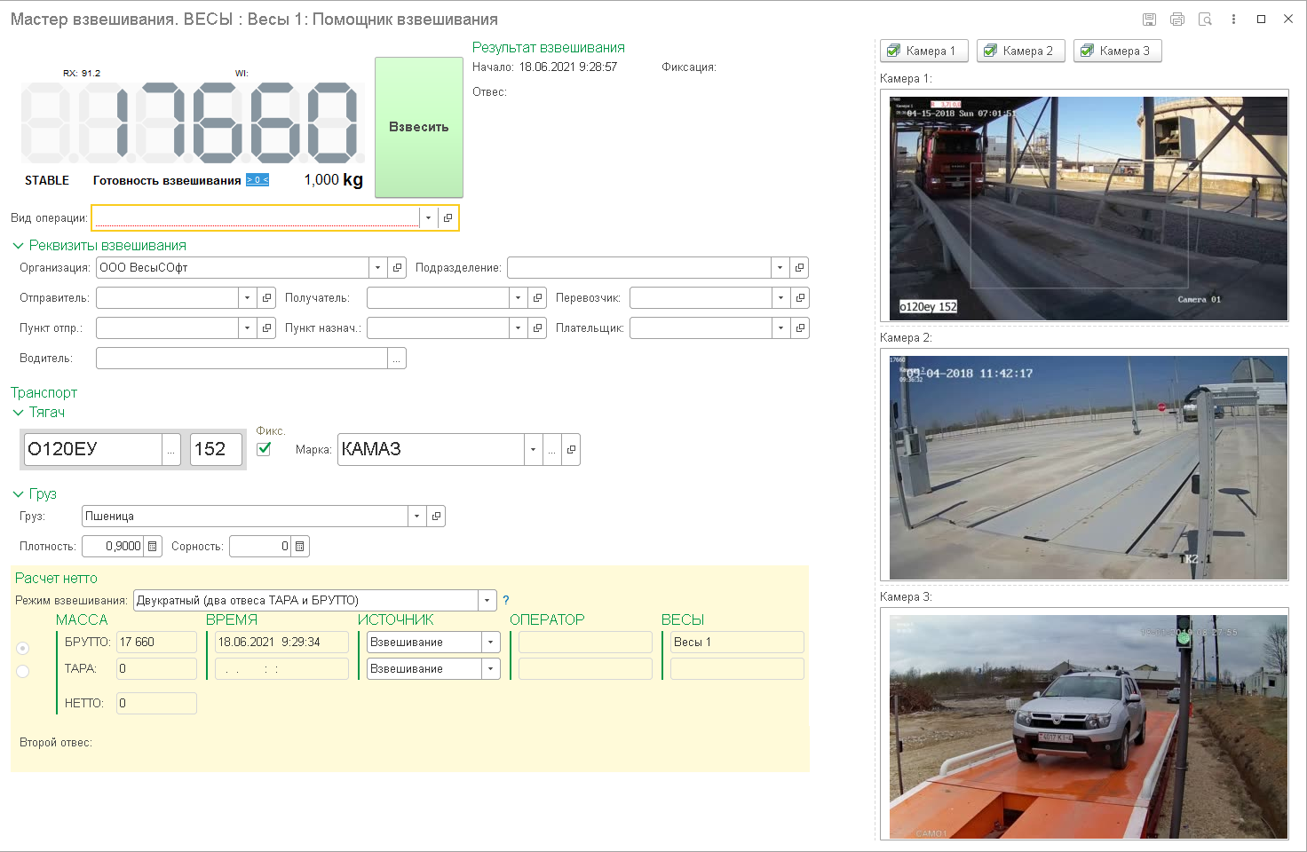
Task: Collapse the Реквизиты взвешивания section
Action: tap(18, 246)
